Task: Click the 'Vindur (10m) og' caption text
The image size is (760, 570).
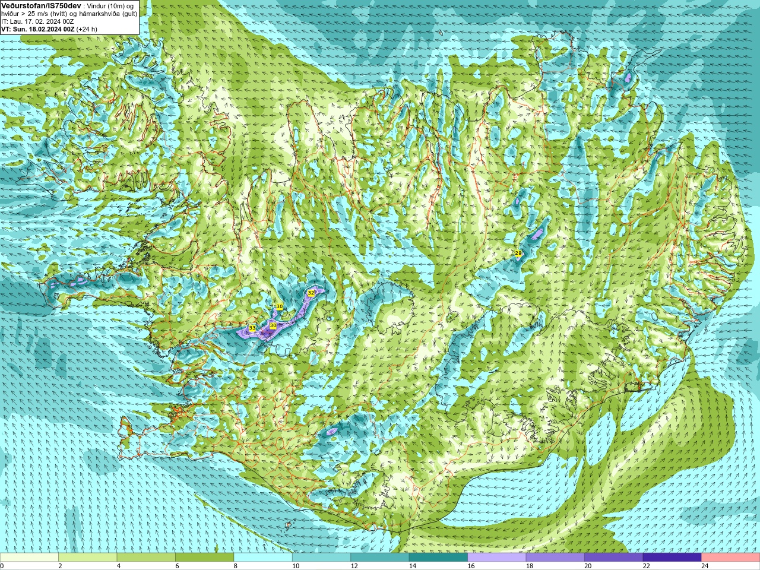Action: pos(110,5)
